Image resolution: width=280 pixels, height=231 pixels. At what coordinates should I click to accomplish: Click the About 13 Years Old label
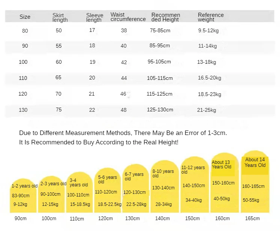pyautogui.click(x=223, y=165)
